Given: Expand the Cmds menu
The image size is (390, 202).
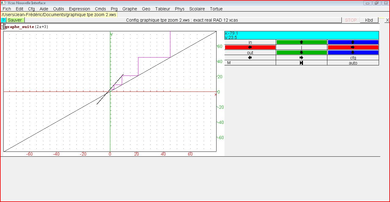Looking at the screenshot, I should tap(100, 9).
